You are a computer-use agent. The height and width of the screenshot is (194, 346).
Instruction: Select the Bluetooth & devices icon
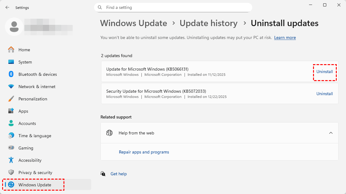coord(11,74)
